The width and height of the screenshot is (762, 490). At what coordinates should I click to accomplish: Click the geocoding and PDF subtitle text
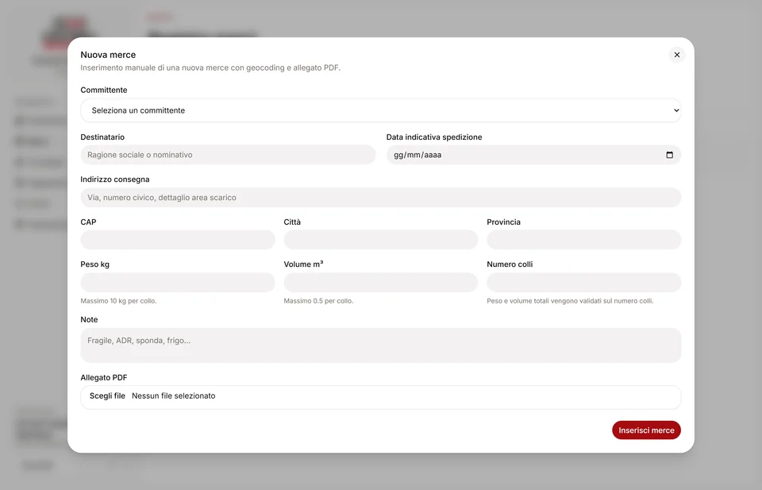pos(210,68)
